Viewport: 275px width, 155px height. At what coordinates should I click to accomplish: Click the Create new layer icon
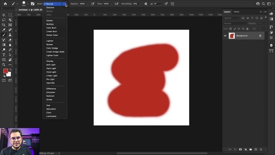256,149
